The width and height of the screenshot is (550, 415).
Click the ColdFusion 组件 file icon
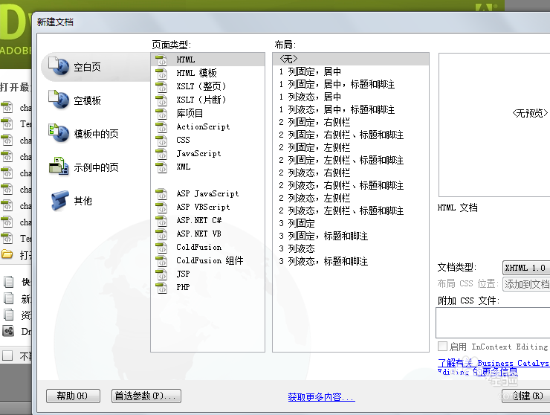(162, 260)
